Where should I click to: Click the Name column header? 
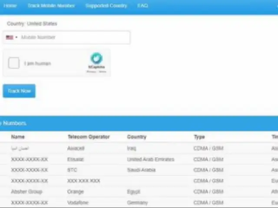18,137
